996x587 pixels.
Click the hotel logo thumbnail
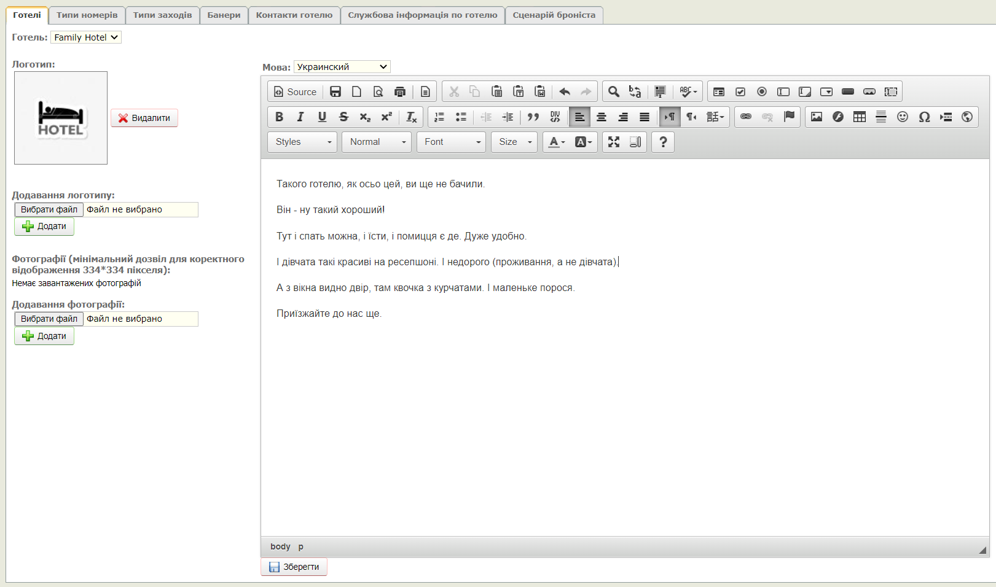tap(61, 118)
